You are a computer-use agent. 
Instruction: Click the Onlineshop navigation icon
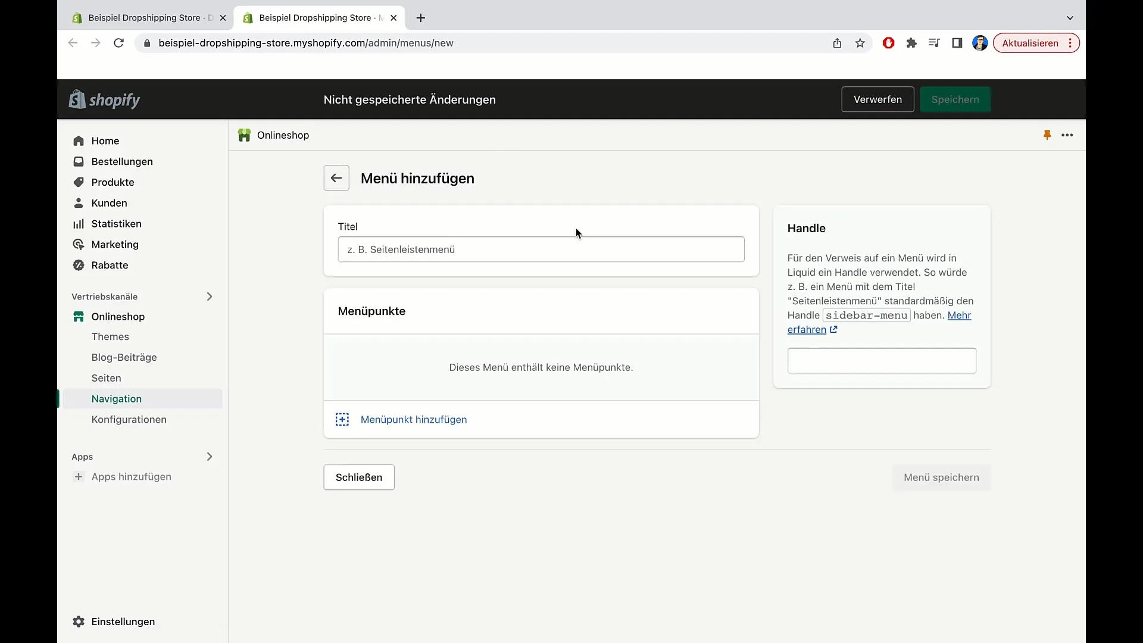(x=78, y=316)
